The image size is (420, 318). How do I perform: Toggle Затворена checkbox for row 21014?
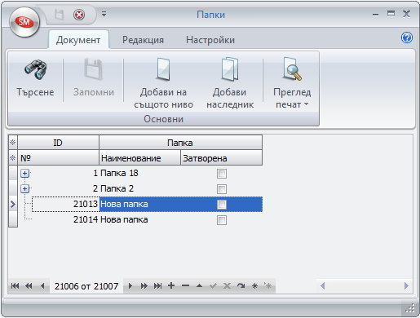click(x=222, y=220)
